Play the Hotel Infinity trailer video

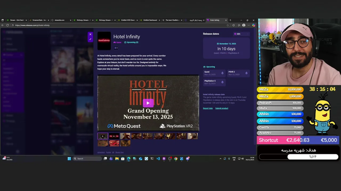click(x=148, y=103)
